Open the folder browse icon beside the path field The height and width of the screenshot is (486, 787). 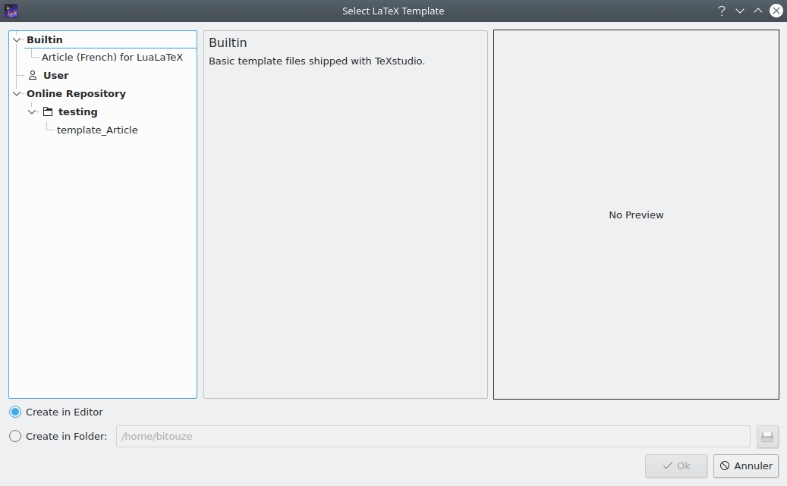click(767, 436)
